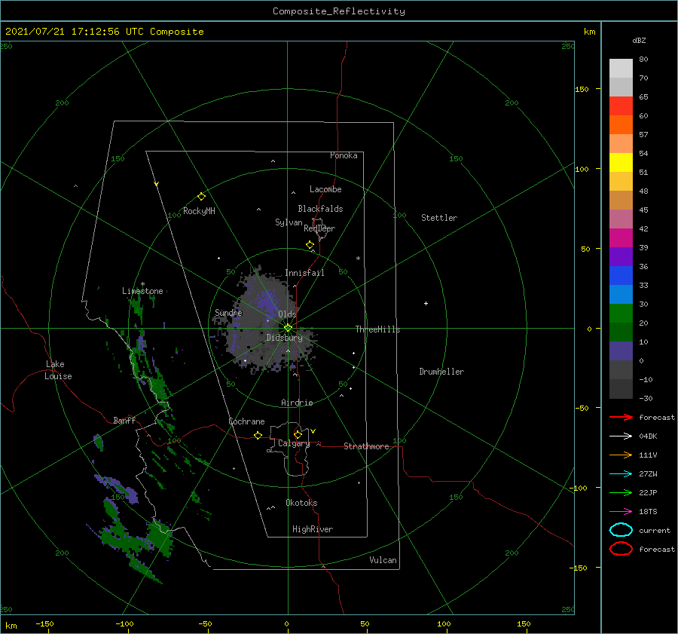Click the yellow diamond marker near RedDeer
The width and height of the screenshot is (678, 634).
tap(310, 245)
